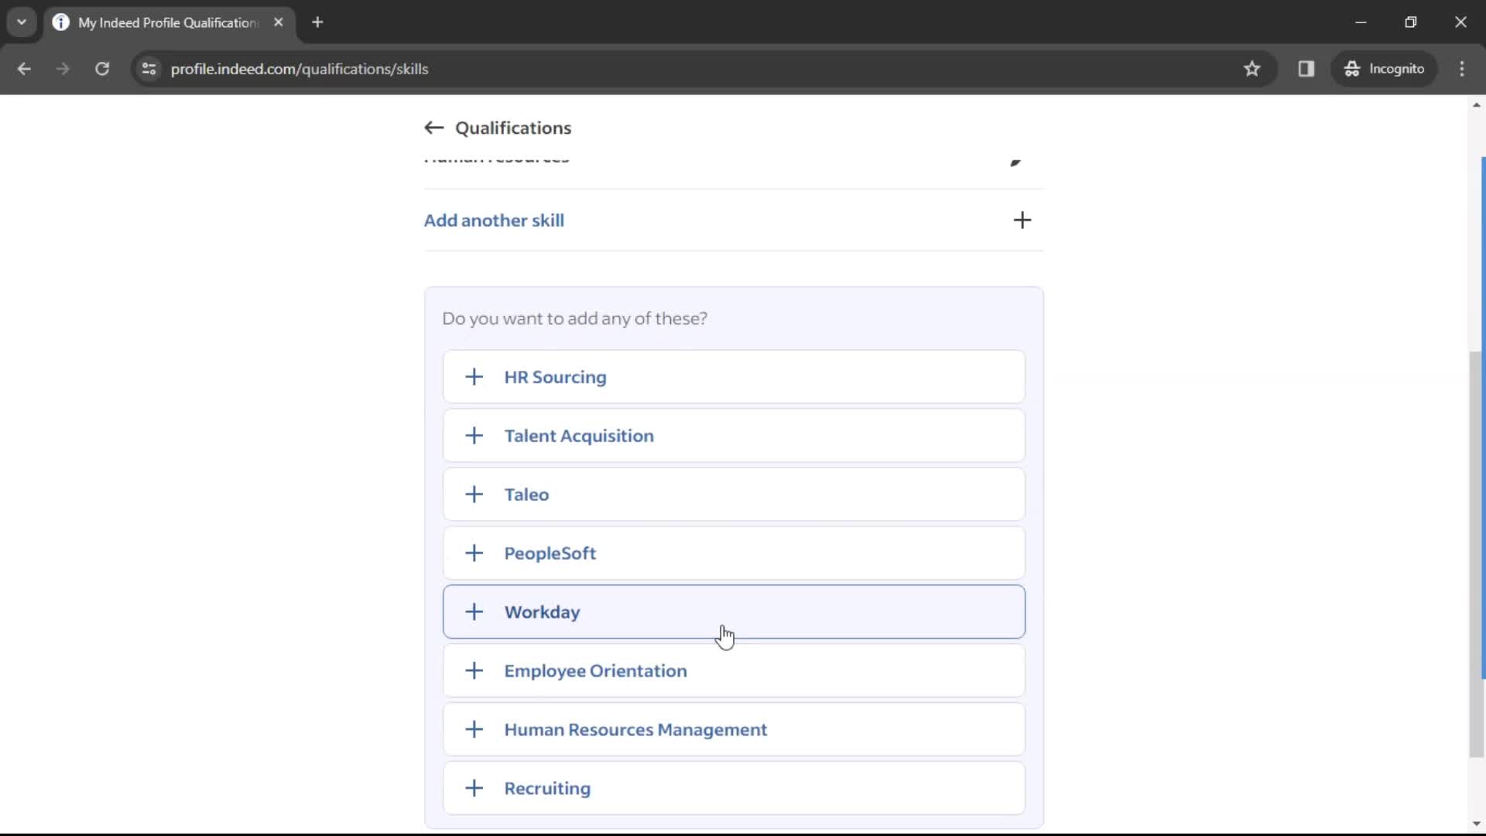Select the Qualifications page heading
1486x836 pixels.
pyautogui.click(x=513, y=128)
